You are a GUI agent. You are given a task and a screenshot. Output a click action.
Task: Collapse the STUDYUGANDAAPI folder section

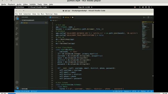pyautogui.click(x=28, y=20)
